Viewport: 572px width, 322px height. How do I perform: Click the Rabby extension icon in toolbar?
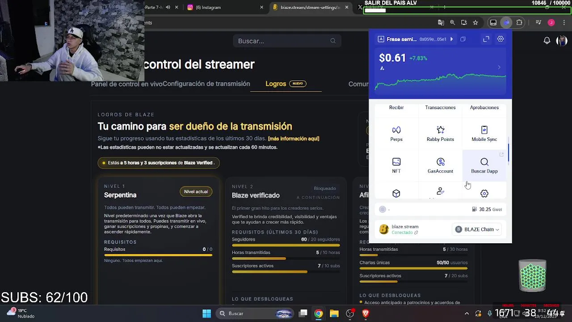[x=506, y=22]
